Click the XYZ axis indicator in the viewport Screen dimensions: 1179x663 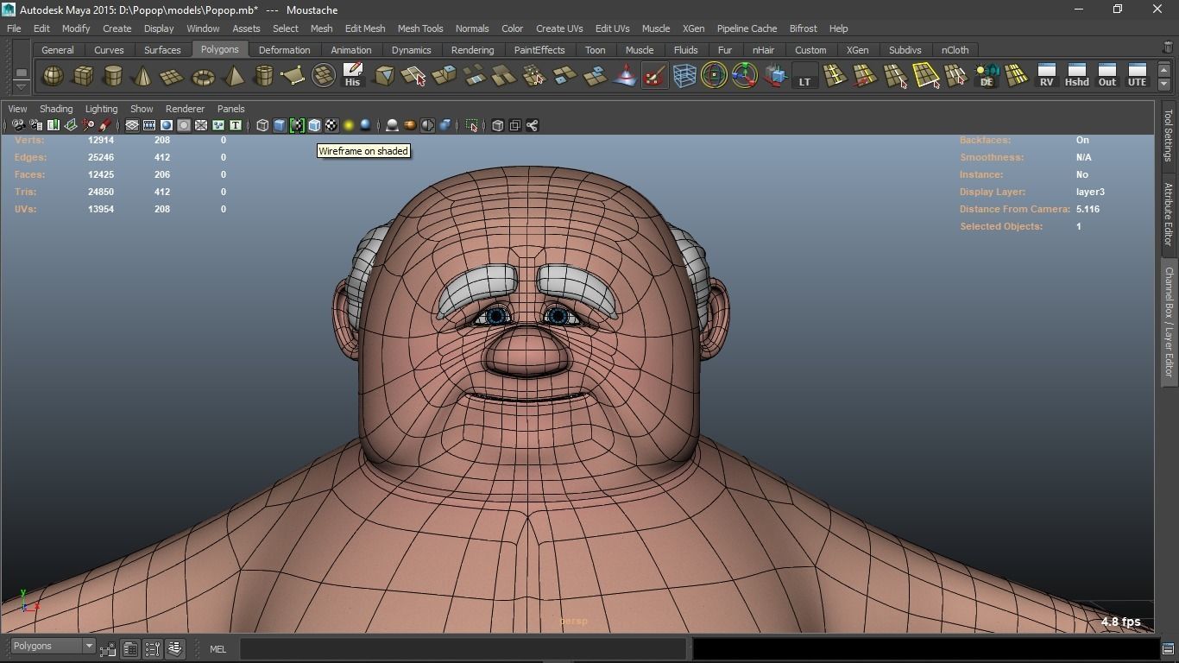click(28, 601)
